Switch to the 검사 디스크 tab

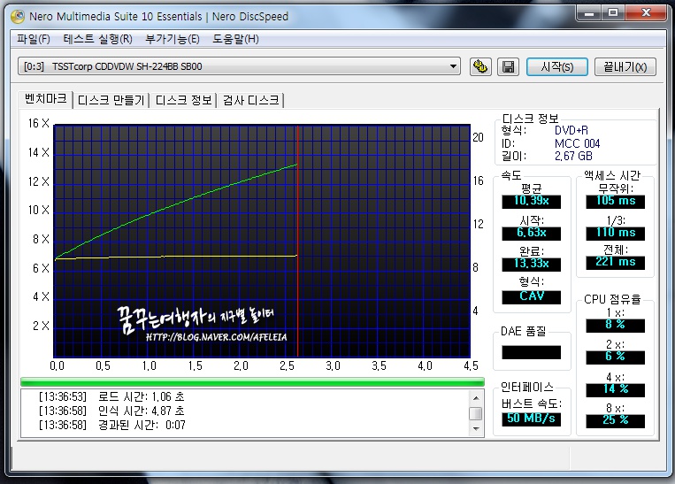pos(251,100)
